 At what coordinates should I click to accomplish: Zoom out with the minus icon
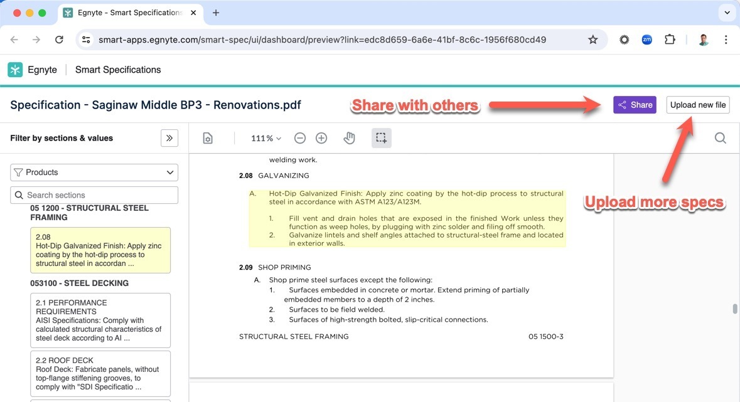(x=300, y=138)
